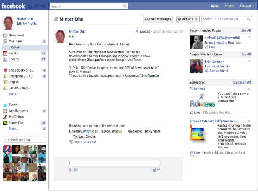Click the MailChimp icon
Viewport: 258px width, 193px height.
[5, 117]
